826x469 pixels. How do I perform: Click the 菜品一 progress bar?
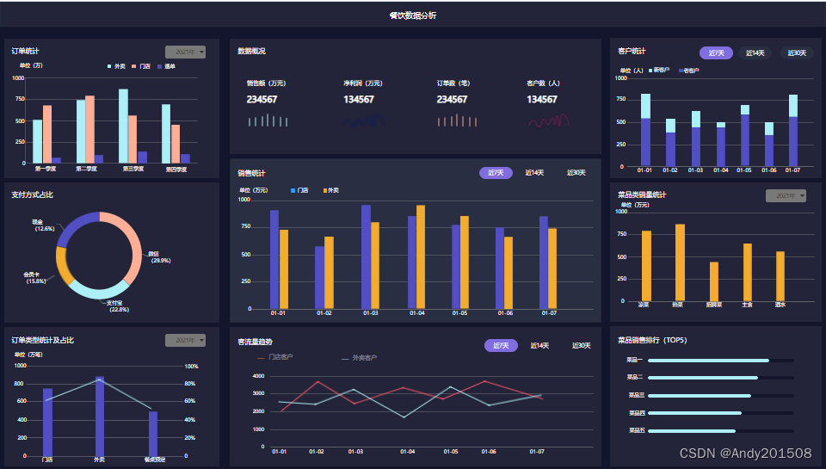pyautogui.click(x=721, y=361)
